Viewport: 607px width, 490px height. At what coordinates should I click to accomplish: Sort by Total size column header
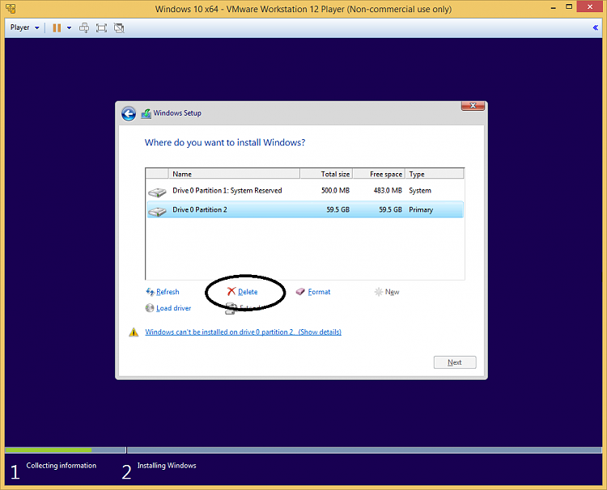coord(326,174)
